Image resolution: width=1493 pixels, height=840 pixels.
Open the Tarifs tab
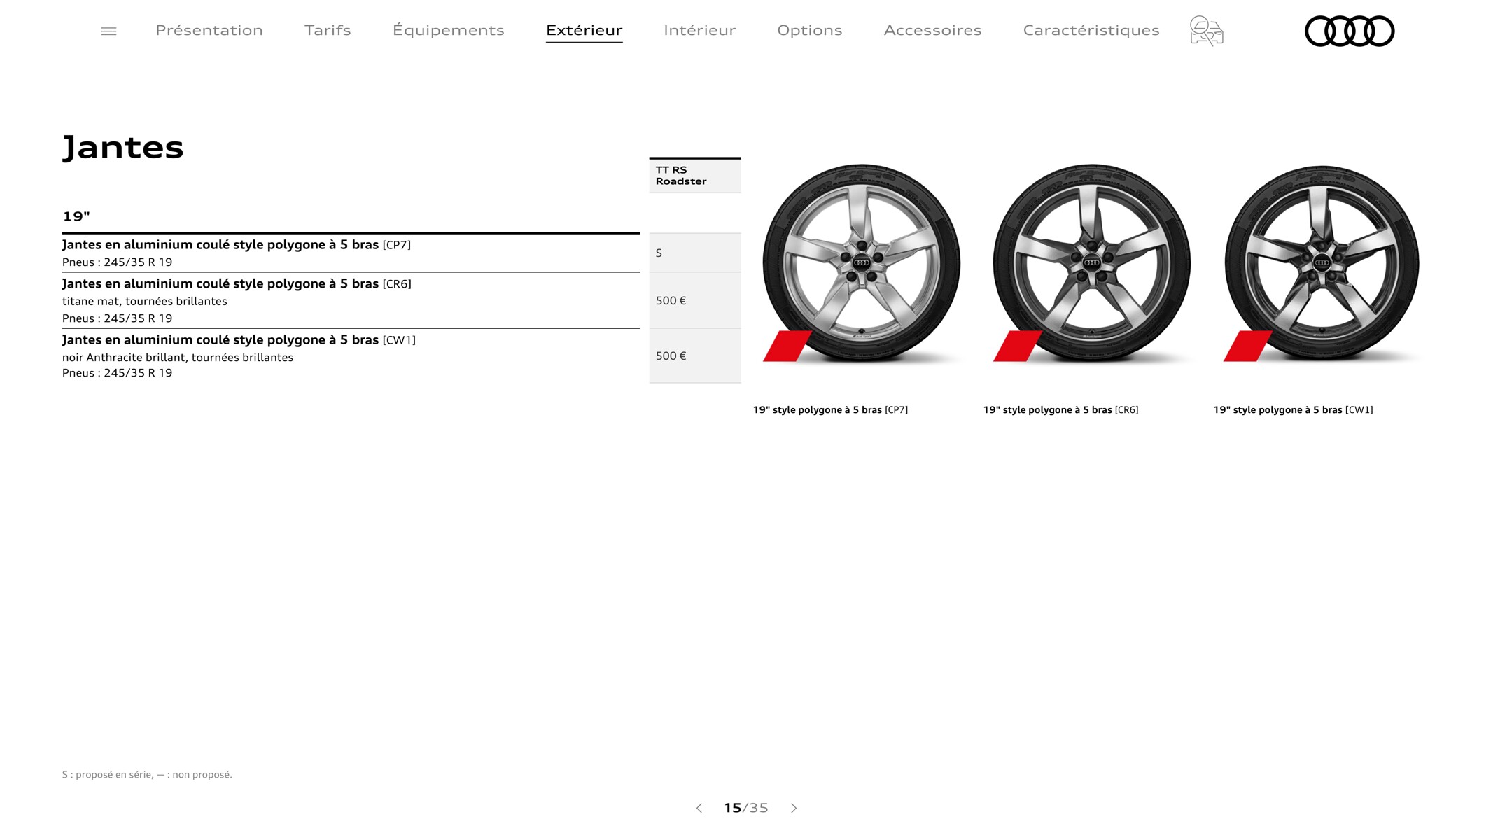[328, 30]
